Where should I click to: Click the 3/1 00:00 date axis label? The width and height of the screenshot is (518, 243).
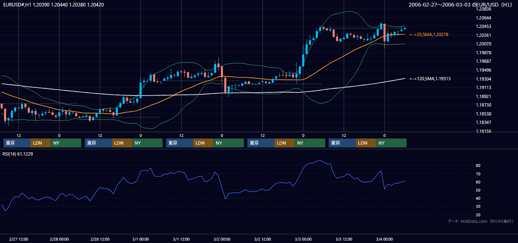point(141,239)
